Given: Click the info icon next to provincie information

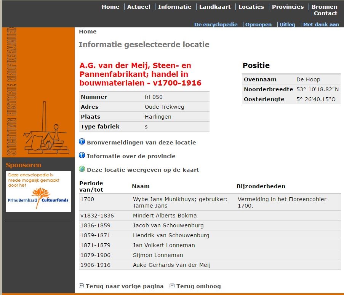Looking at the screenshot, I should pyautogui.click(x=82, y=155).
